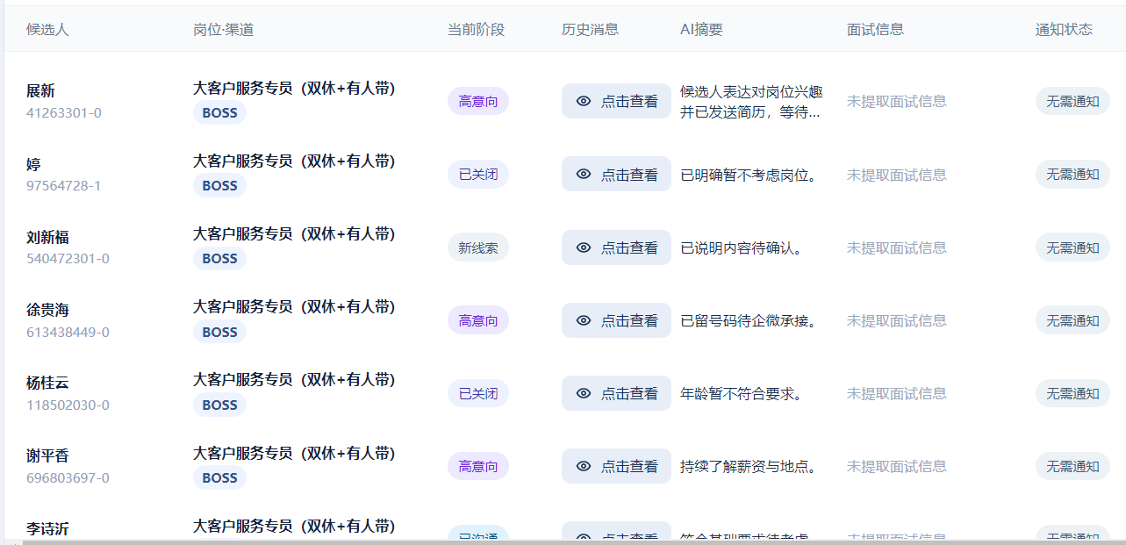Image resolution: width=1126 pixels, height=545 pixels.
Task: Select the 候选人 column header
Action: (47, 29)
